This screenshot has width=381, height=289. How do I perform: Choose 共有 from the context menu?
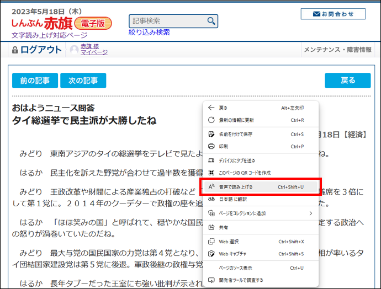tap(261, 227)
